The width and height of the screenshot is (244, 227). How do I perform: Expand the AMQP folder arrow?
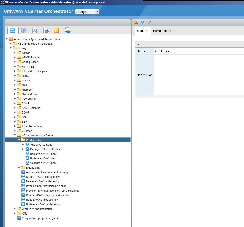coord(15,53)
